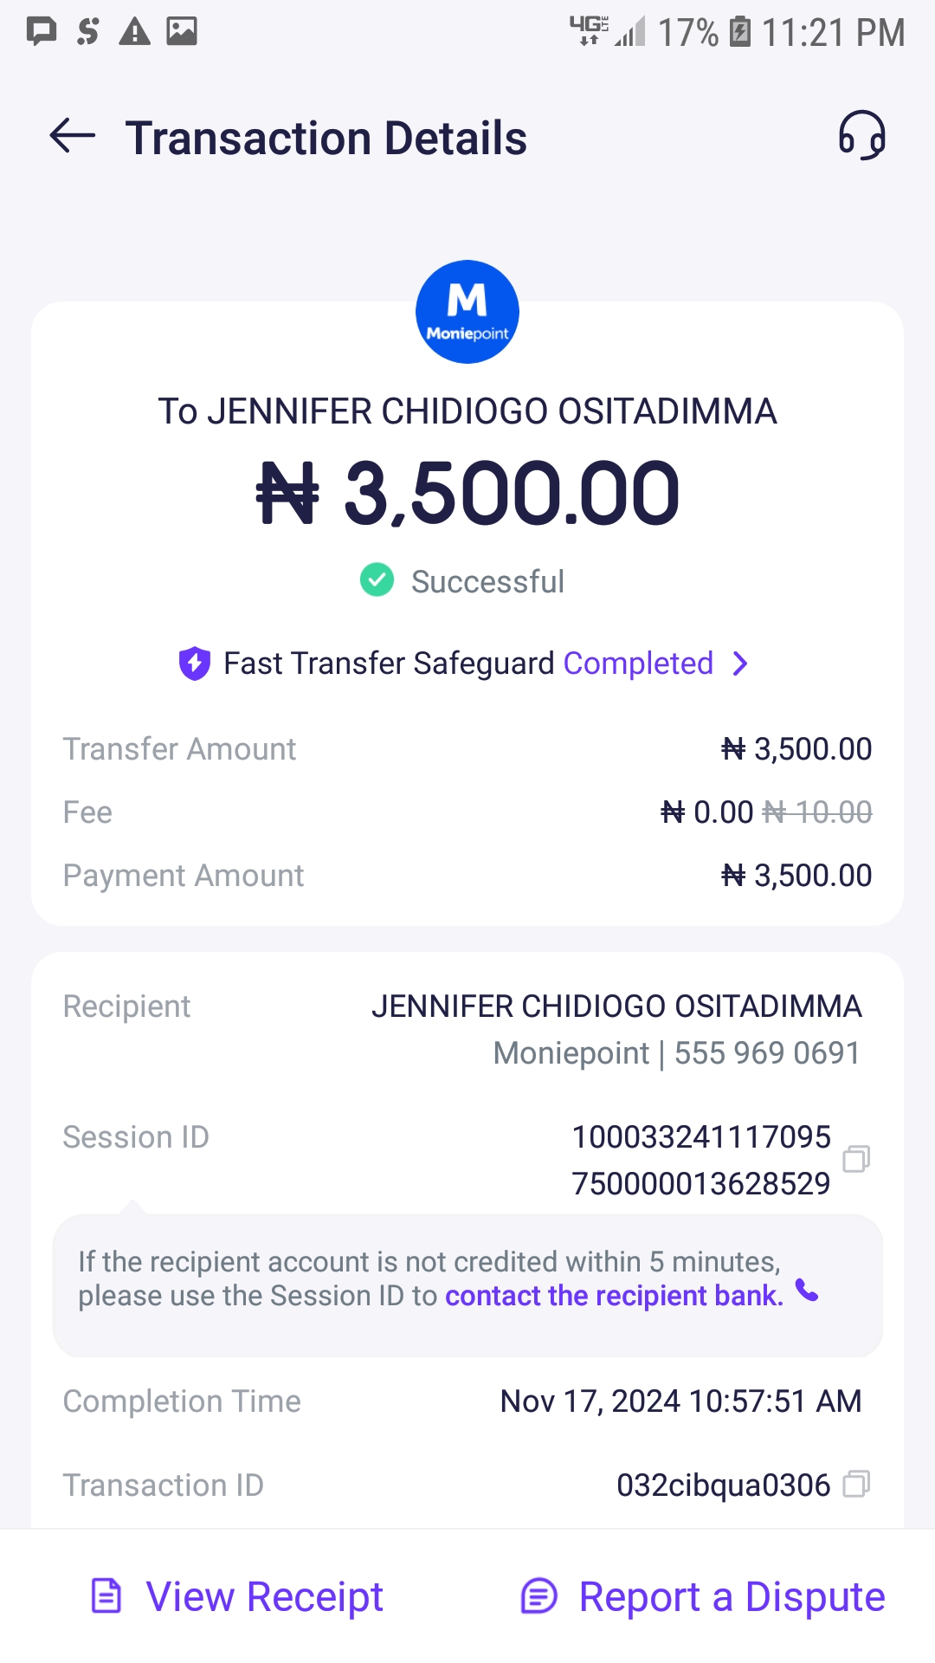
Task: Tap the phone icon beside recipient bank
Action: pos(807,1291)
